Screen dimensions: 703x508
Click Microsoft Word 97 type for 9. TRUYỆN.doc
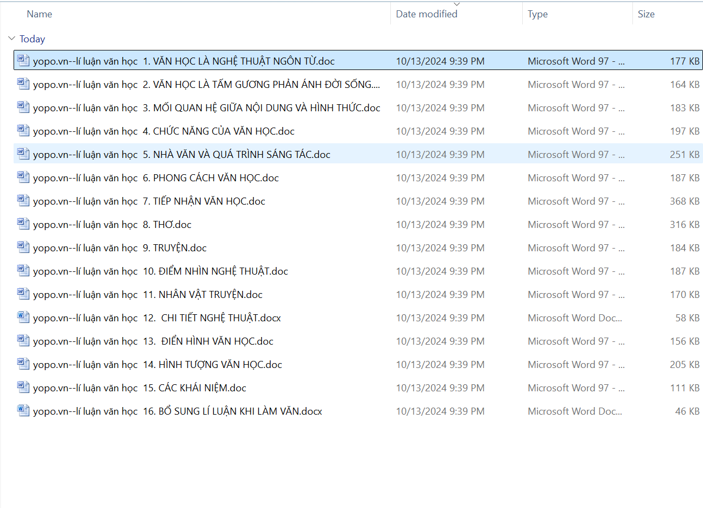pos(576,248)
